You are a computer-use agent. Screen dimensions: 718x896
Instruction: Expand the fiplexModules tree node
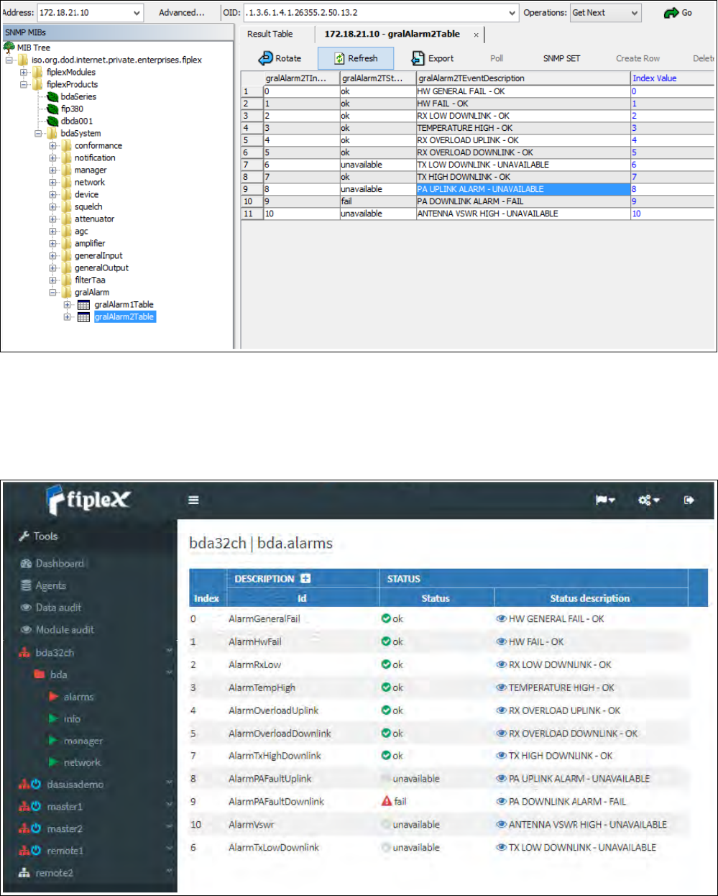point(24,72)
